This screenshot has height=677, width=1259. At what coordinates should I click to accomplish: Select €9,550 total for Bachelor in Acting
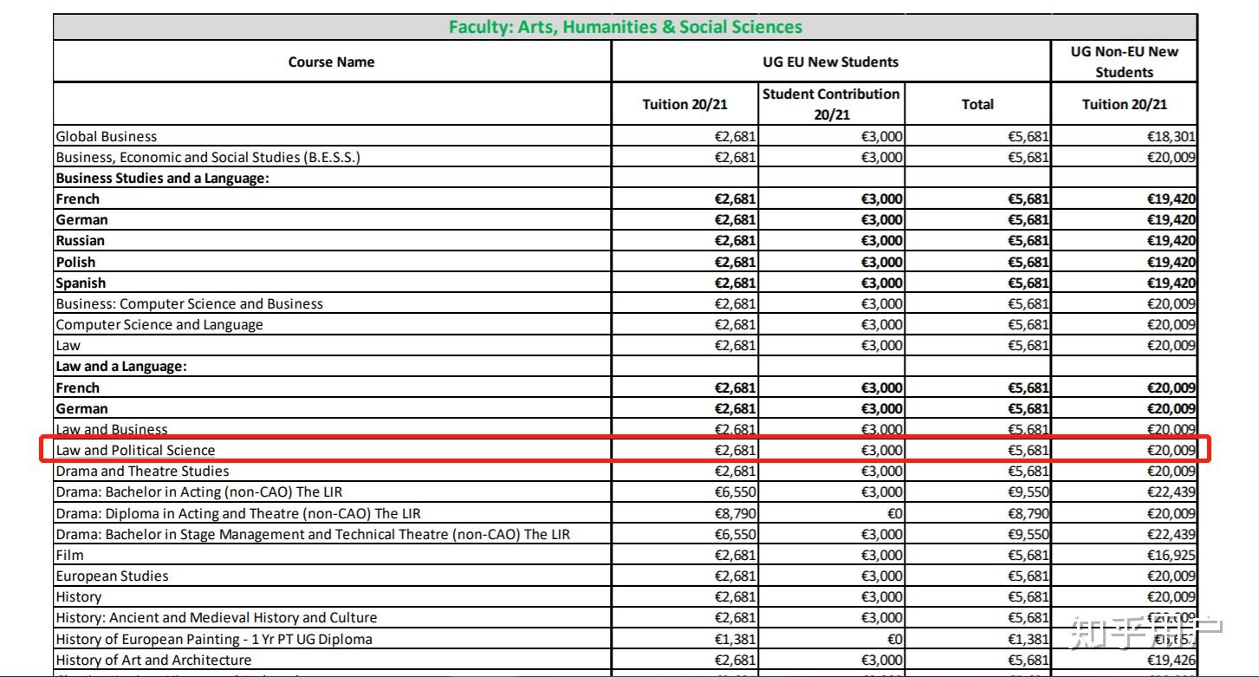click(1028, 491)
